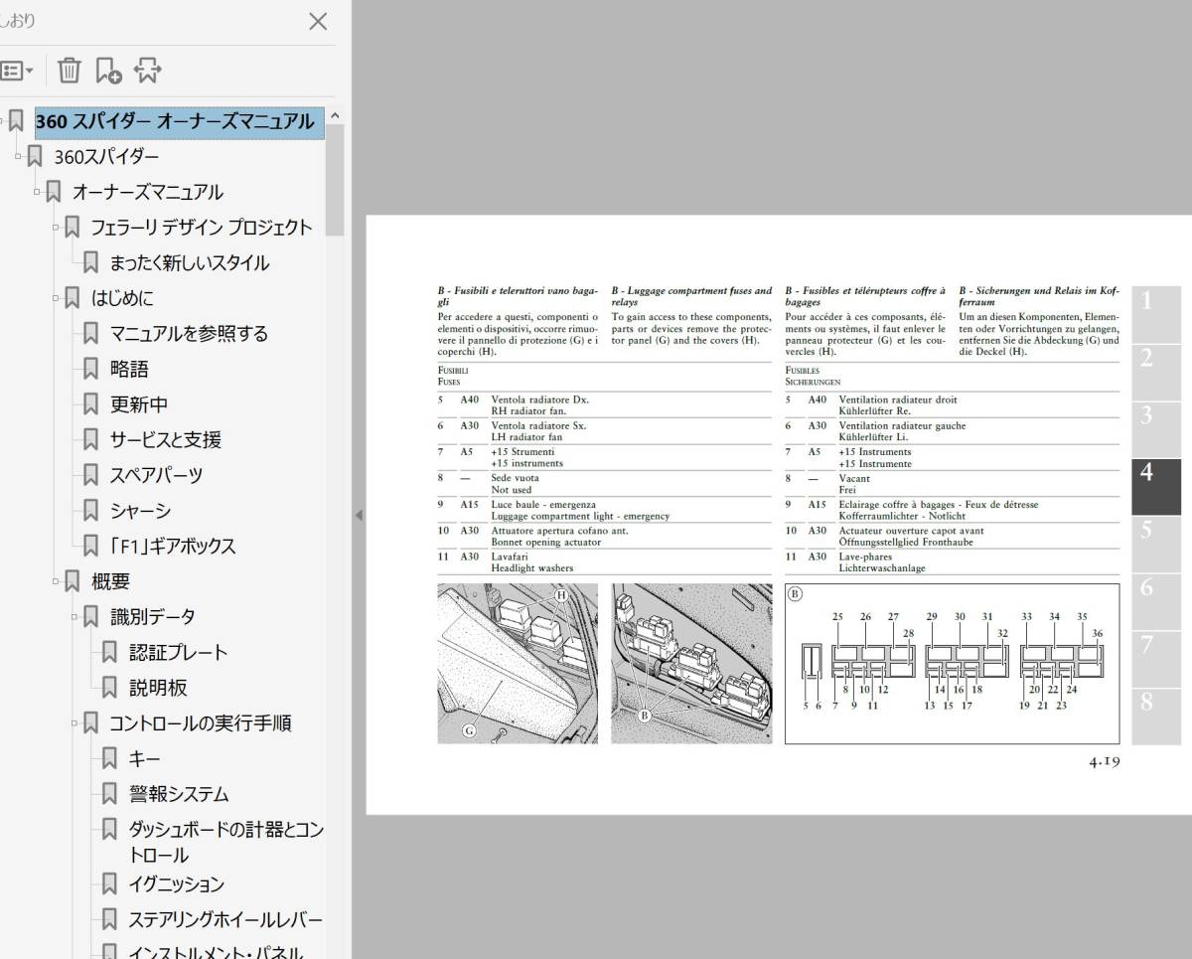
Task: Go to サービスと支援 bookmark
Action: (166, 440)
